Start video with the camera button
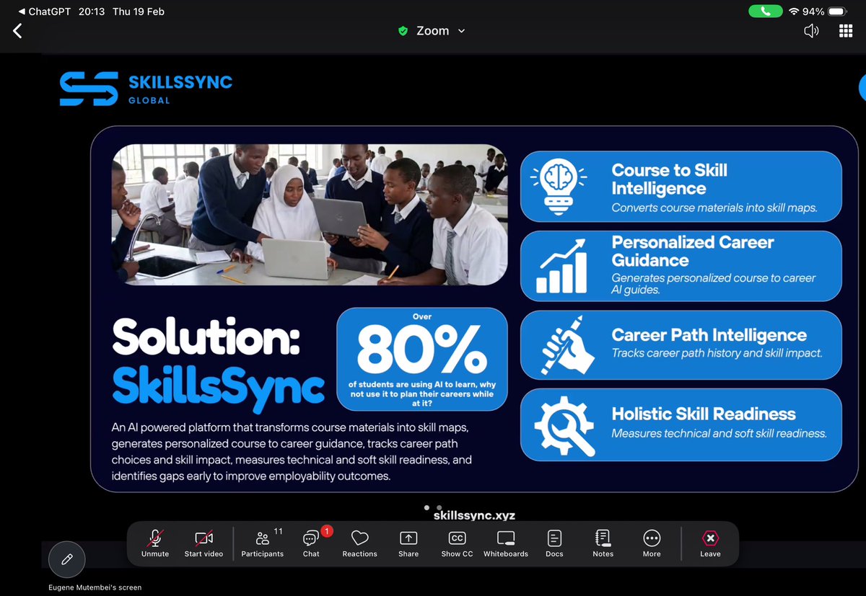 pos(204,543)
